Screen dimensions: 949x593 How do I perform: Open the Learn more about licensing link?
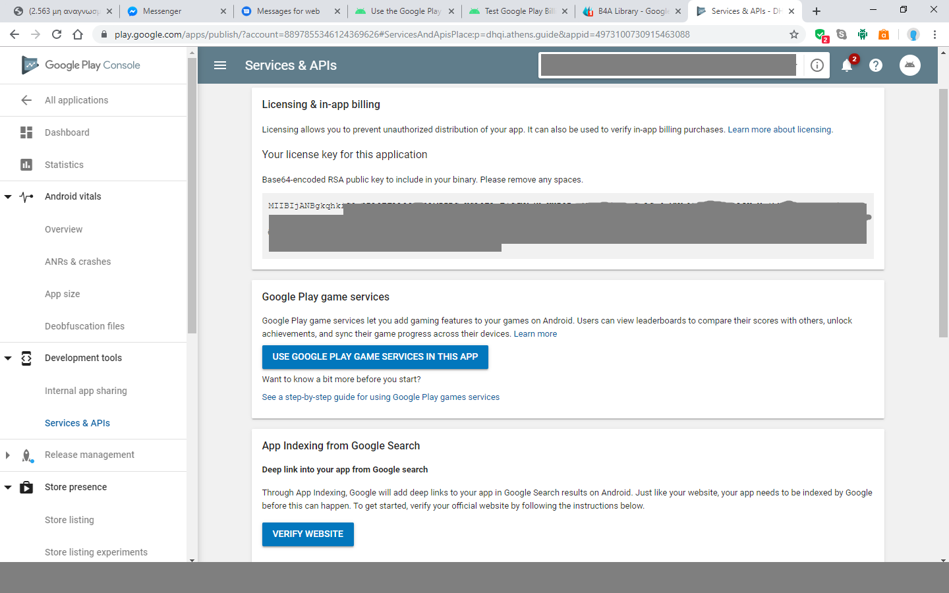coord(780,130)
